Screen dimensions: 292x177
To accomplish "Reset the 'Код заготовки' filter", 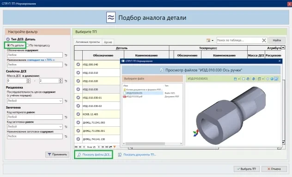I will (x=66, y=127).
